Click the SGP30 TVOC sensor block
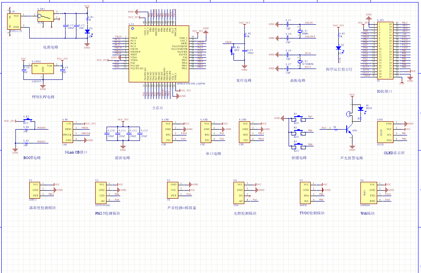 click(x=306, y=192)
